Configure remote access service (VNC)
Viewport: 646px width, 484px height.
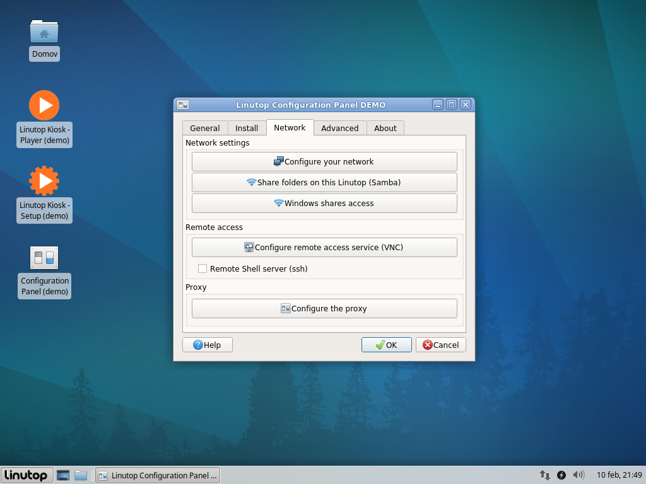pyautogui.click(x=324, y=247)
